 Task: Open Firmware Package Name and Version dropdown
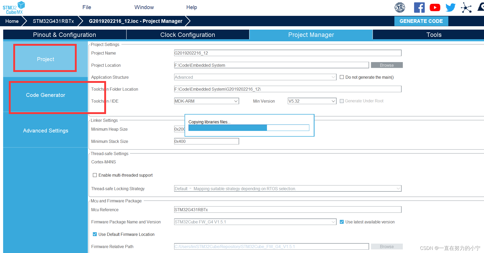(x=255, y=222)
